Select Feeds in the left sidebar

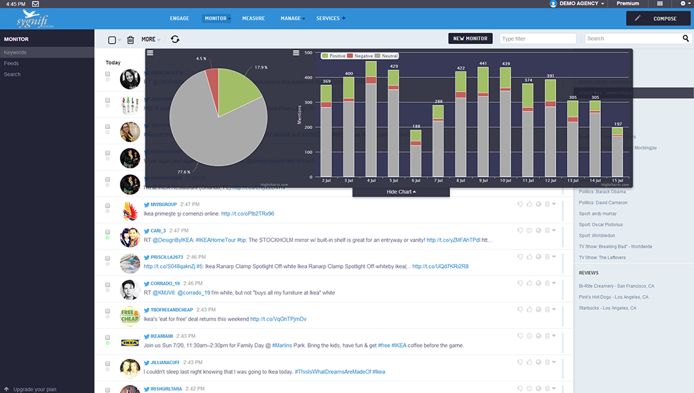(11, 64)
